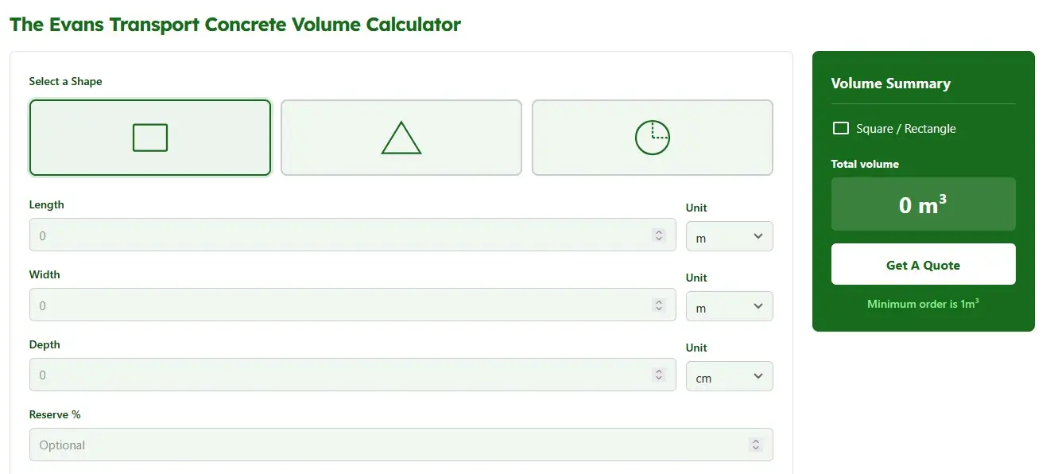Image resolution: width=1050 pixels, height=474 pixels.
Task: Click the dotted circle radius icon
Action: [x=652, y=136]
